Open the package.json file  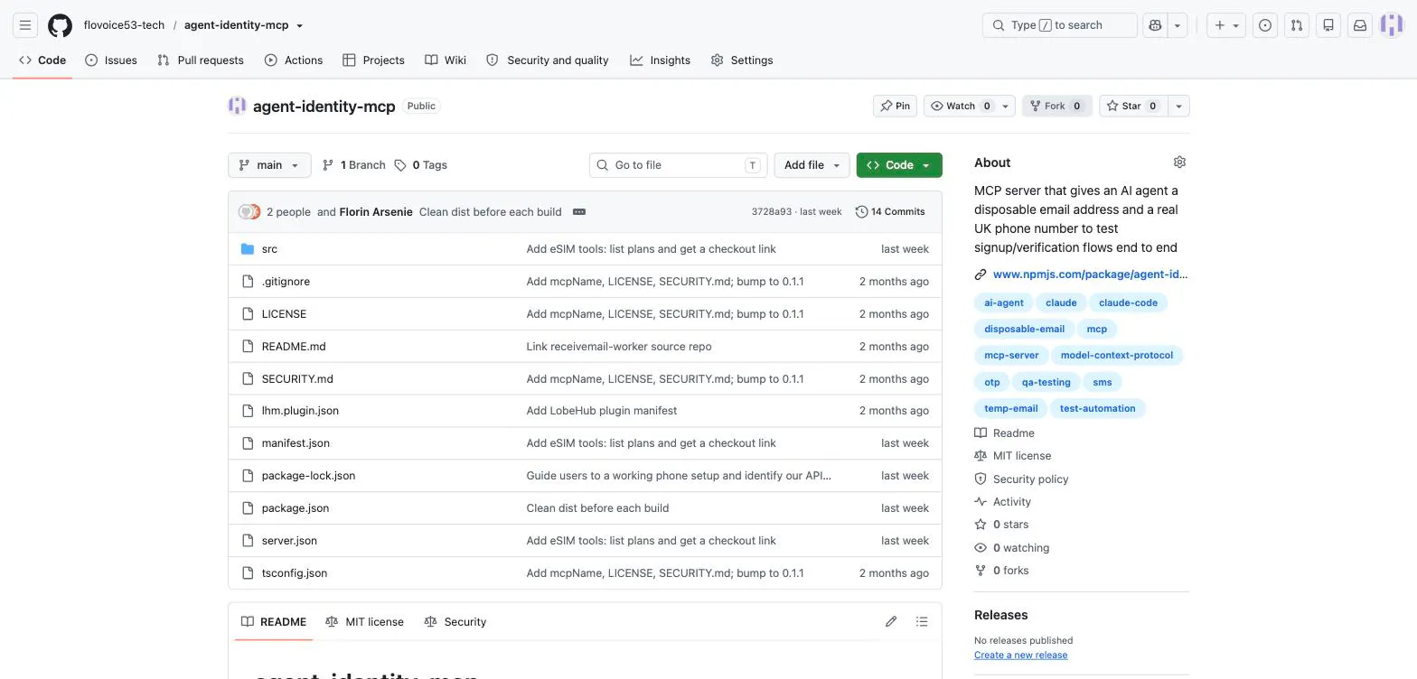pyautogui.click(x=296, y=508)
